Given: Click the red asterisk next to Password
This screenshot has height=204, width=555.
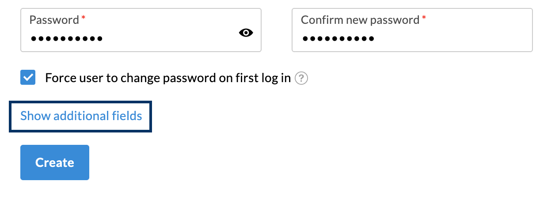Looking at the screenshot, I should (83, 18).
